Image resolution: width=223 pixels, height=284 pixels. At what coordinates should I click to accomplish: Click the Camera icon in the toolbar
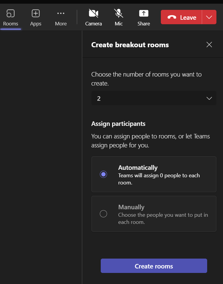click(93, 13)
